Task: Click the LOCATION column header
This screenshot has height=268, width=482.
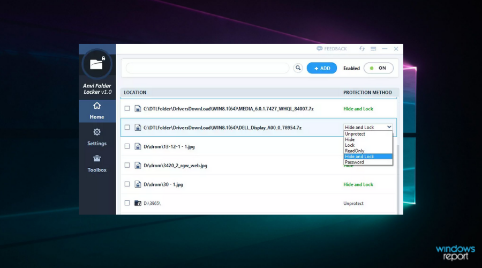Action: [x=135, y=92]
